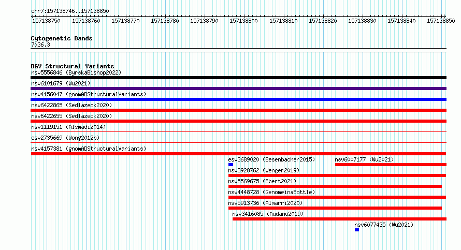Open nsv4156047 (gnomADStructuralVariants) label
The image size is (461, 250).
click(x=89, y=94)
